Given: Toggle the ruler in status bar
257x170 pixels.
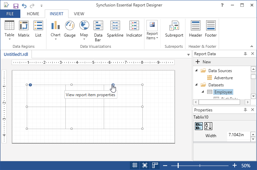Looking at the screenshot, I should coord(155,165).
